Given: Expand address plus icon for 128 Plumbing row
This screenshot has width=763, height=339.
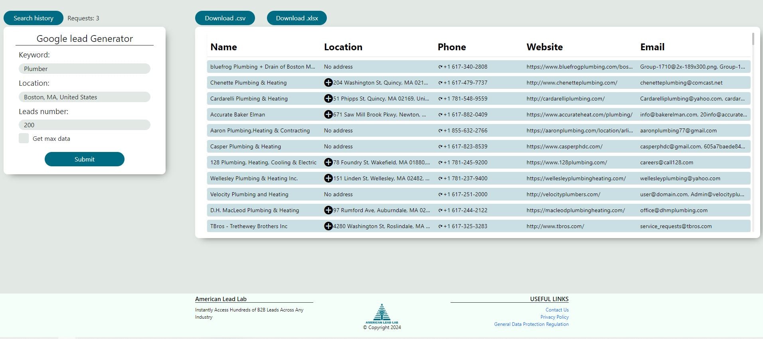Looking at the screenshot, I should (x=328, y=162).
